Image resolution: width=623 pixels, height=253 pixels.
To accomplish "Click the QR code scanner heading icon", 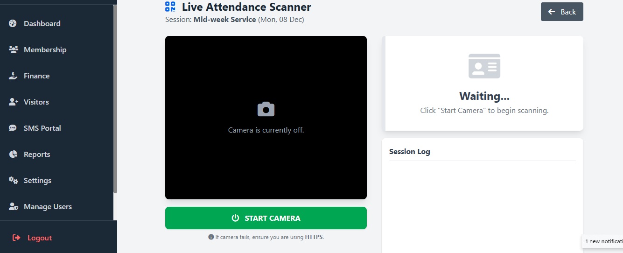I will point(170,7).
